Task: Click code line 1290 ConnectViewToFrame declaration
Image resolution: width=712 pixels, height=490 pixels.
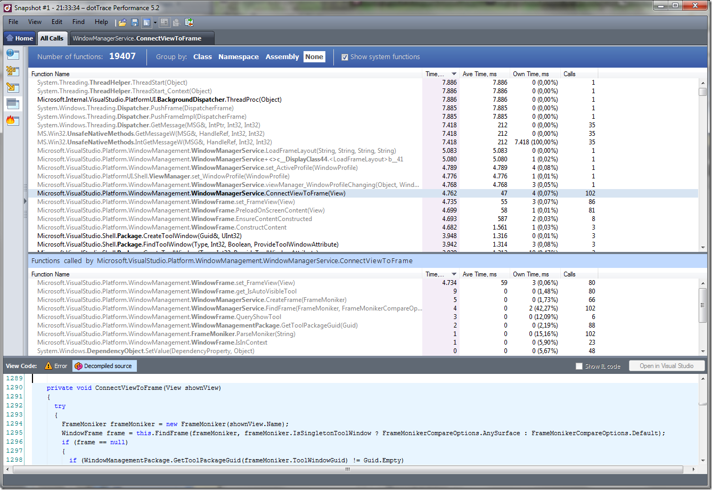Action: pos(134,388)
